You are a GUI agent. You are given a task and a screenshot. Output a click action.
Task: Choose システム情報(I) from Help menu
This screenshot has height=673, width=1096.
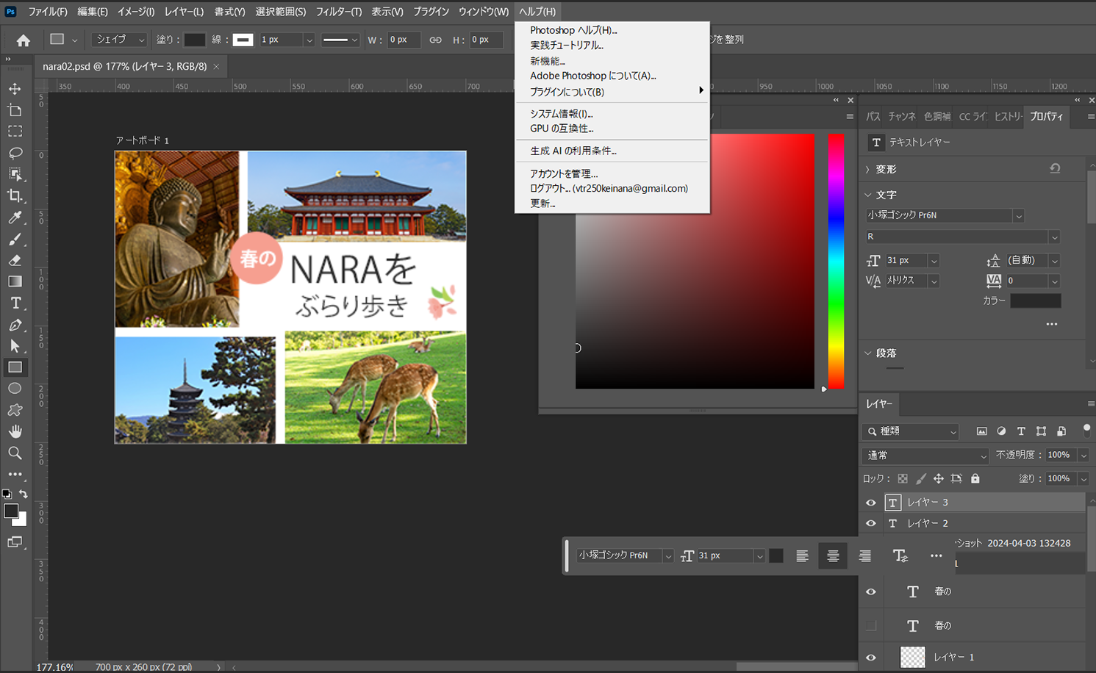tap(561, 113)
